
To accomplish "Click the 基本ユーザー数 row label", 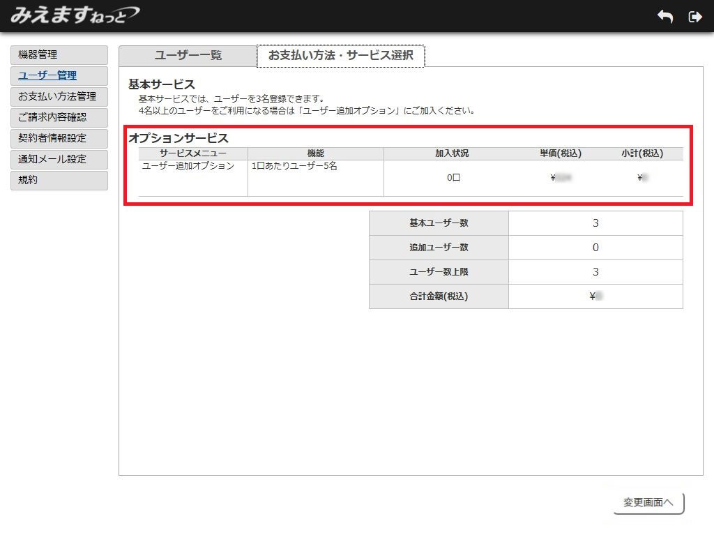I will click(x=439, y=223).
